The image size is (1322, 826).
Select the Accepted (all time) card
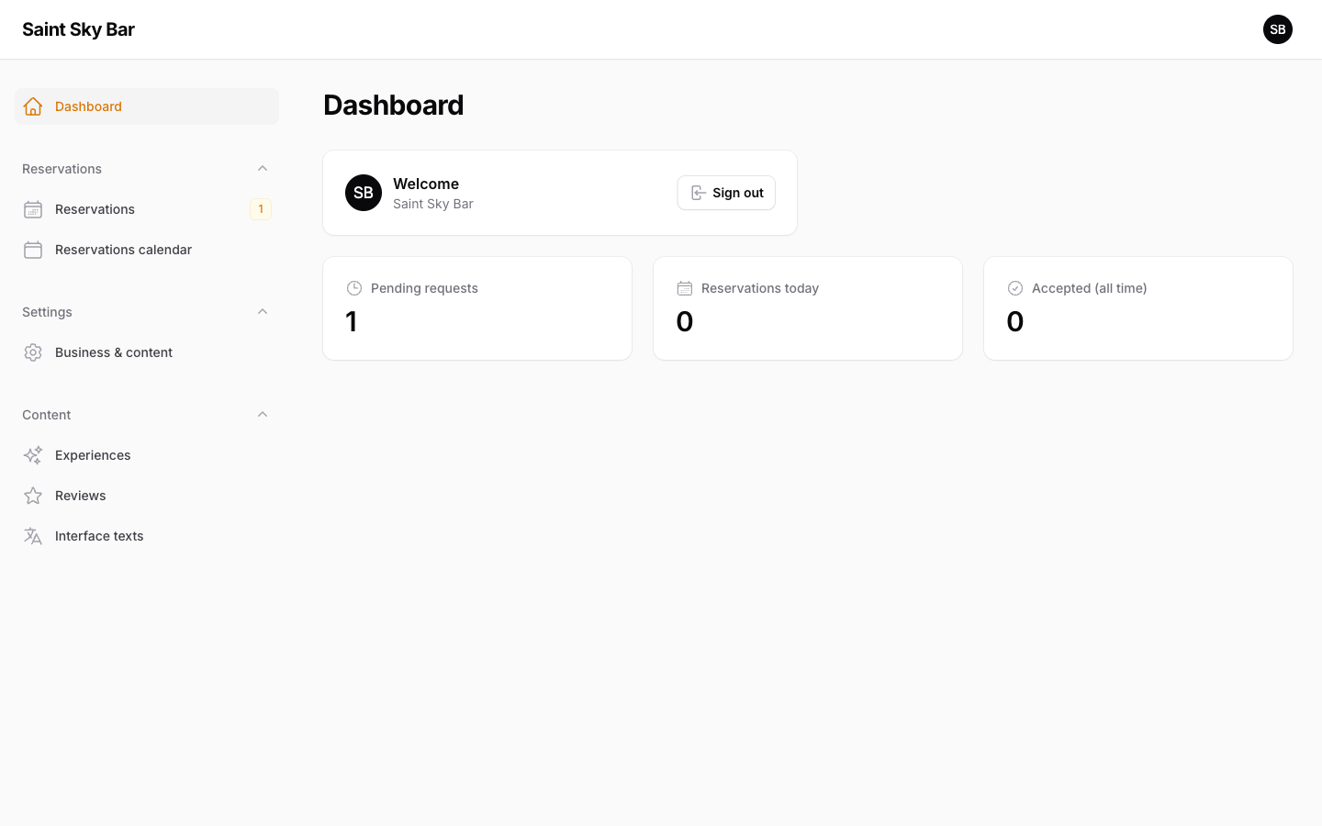tap(1138, 308)
